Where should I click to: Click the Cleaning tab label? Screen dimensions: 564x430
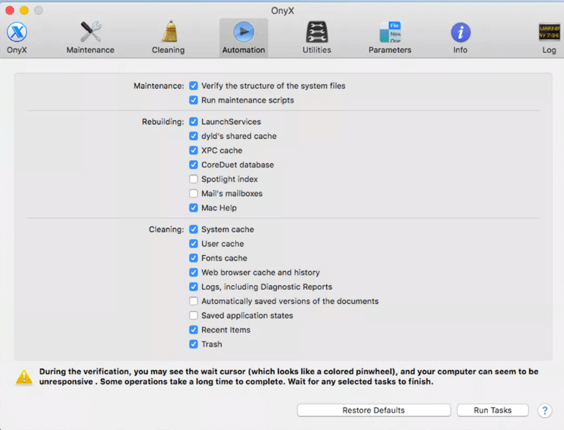tap(168, 50)
